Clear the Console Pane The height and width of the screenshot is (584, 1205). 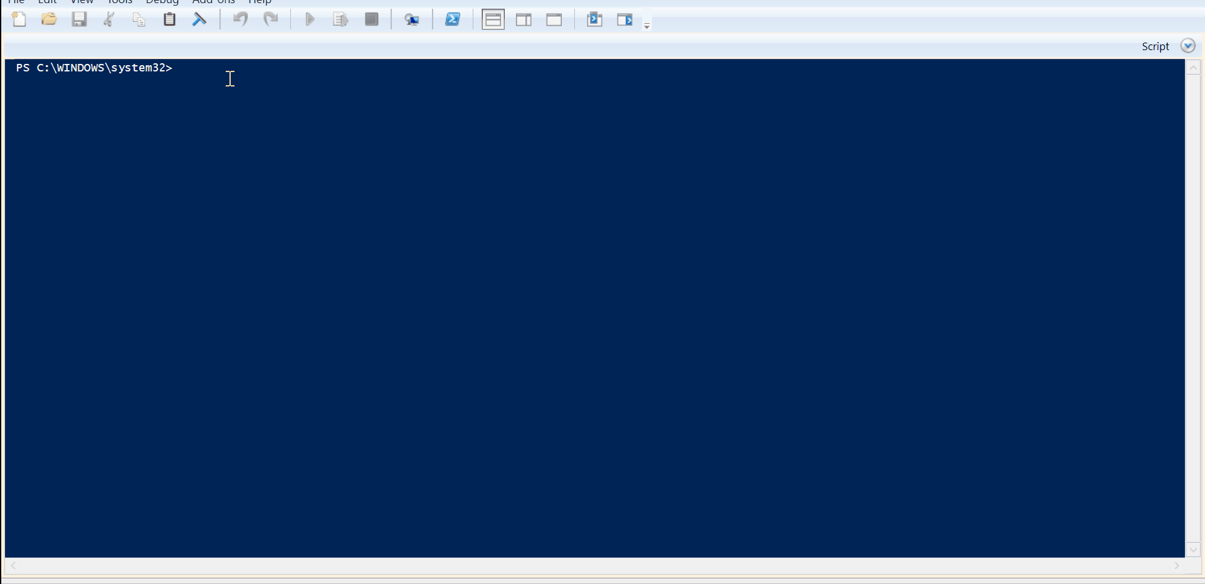point(199,19)
